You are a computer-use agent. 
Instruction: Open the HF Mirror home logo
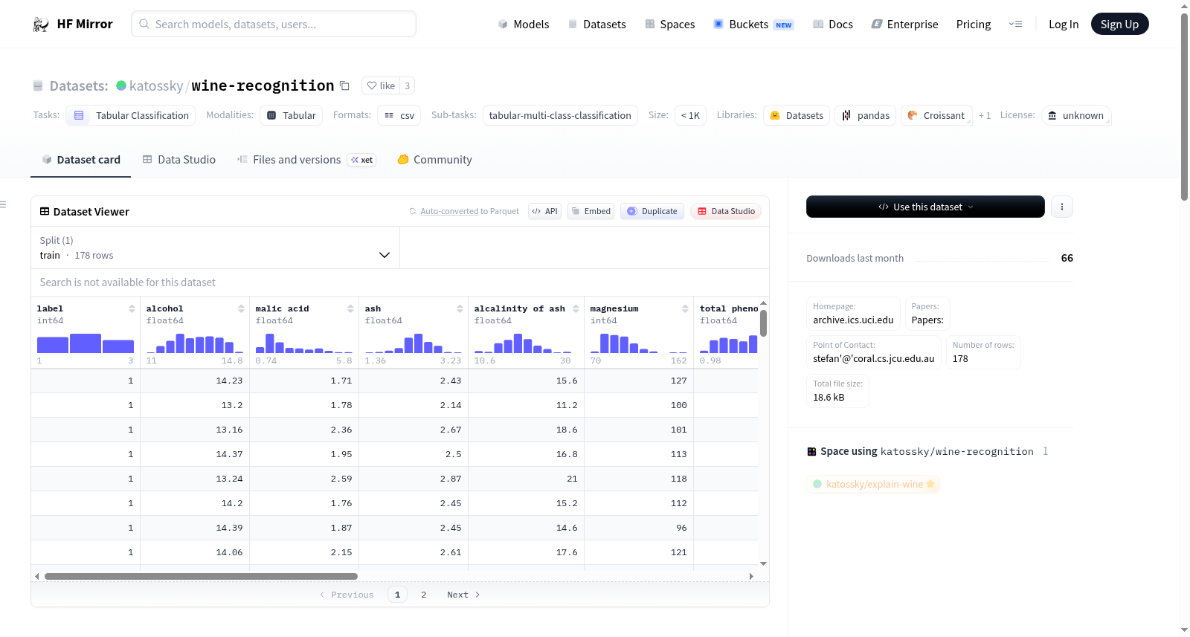tap(73, 24)
